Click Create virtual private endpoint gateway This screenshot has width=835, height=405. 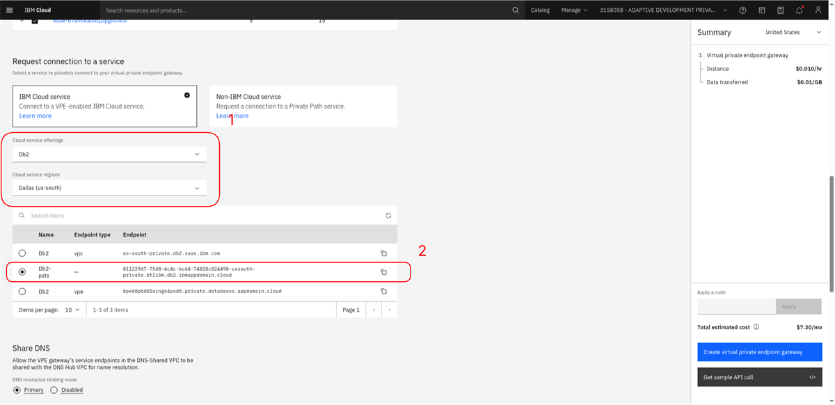[760, 352]
